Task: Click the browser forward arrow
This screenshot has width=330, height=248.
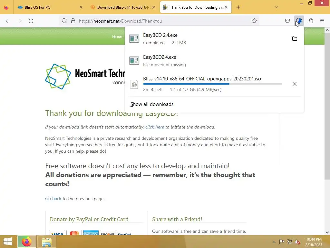Action: (19, 21)
